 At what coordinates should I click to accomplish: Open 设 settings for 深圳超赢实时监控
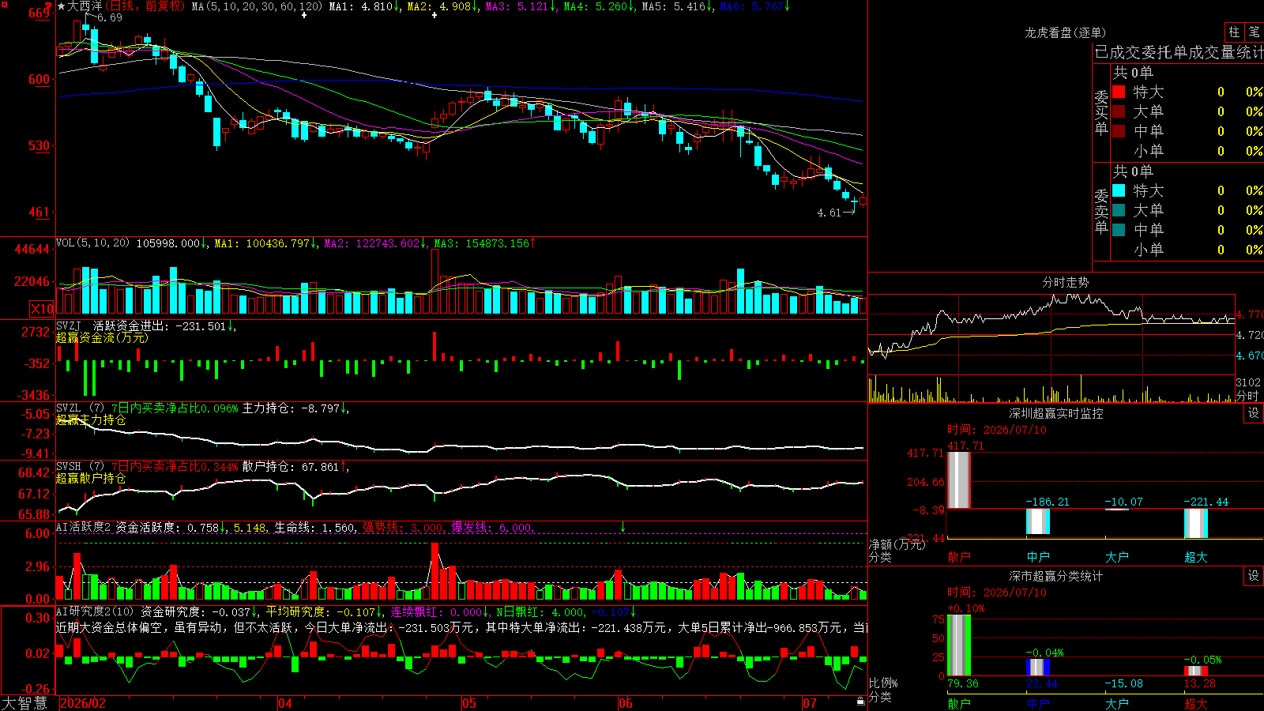click(x=1254, y=413)
